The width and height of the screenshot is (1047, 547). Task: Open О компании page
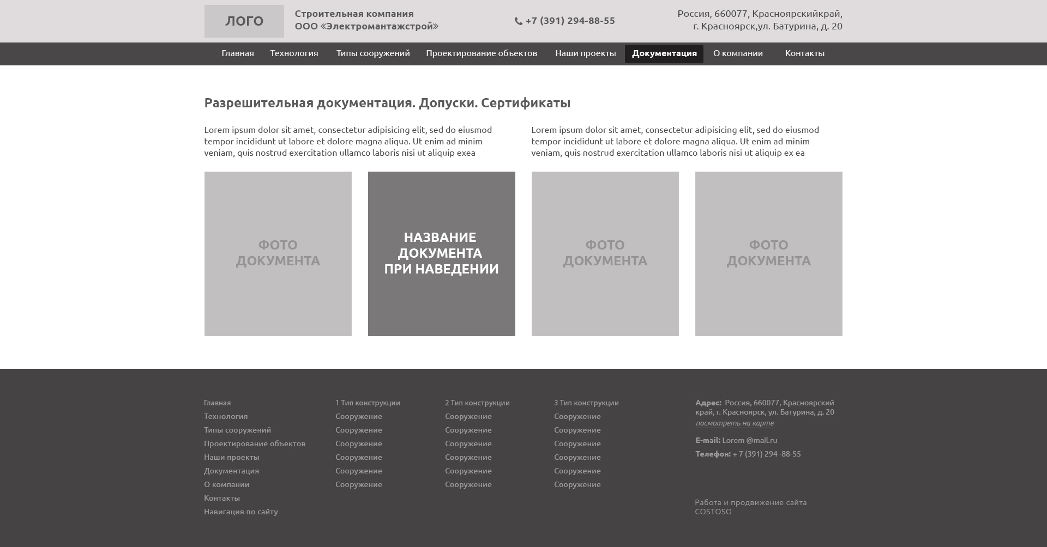click(x=738, y=53)
